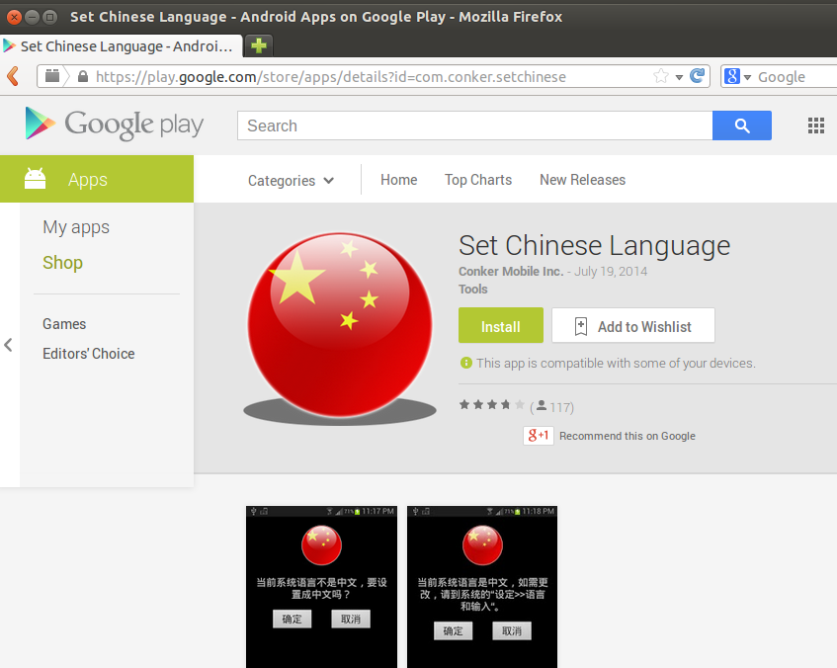Image resolution: width=837 pixels, height=668 pixels.
Task: Open the site identity icon in URL bar
Action: pos(52,76)
